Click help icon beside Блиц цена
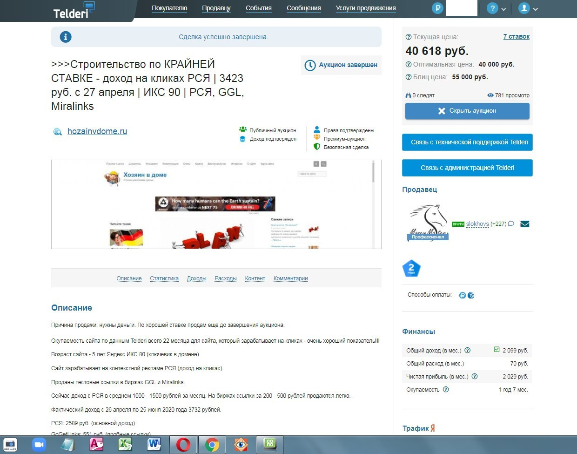 (x=409, y=77)
